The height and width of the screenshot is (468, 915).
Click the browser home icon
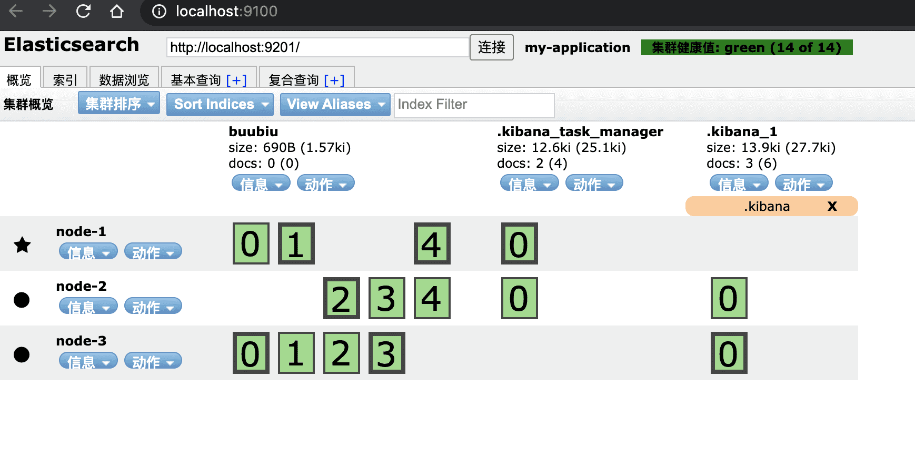pyautogui.click(x=116, y=11)
